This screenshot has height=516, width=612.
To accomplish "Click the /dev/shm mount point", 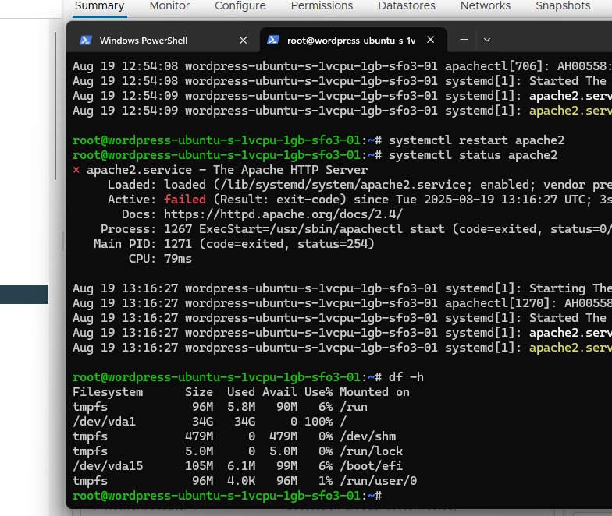I will pyautogui.click(x=368, y=436).
